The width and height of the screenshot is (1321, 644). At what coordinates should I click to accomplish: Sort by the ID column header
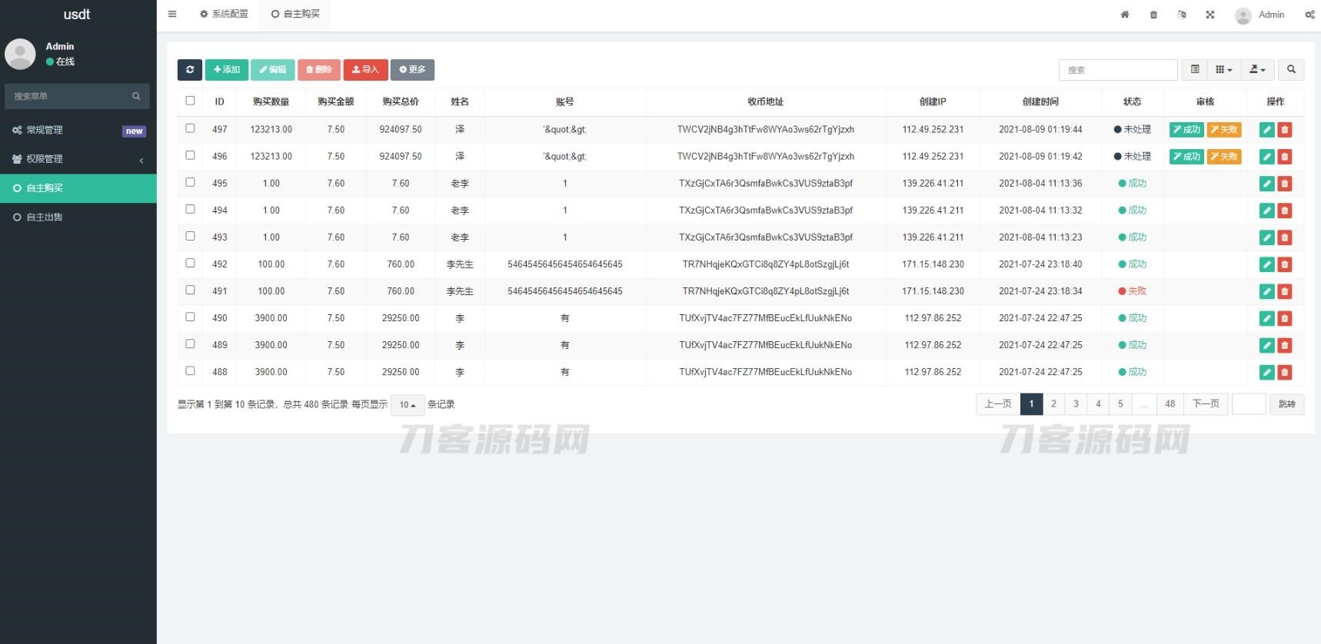(219, 101)
